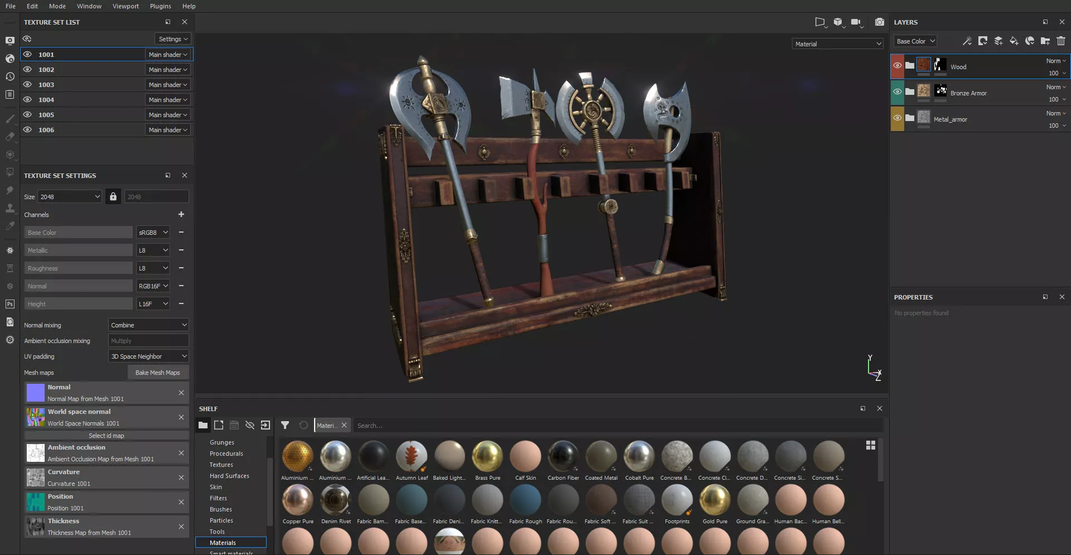This screenshot has height=555, width=1071.
Task: Add a channel with the plus icon
Action: pyautogui.click(x=181, y=215)
